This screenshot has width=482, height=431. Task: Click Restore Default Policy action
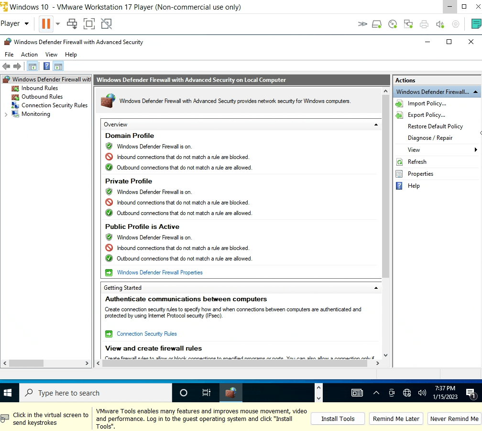click(435, 126)
